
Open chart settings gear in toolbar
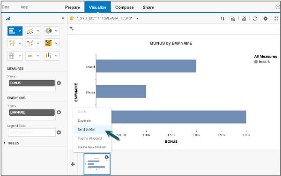click(x=266, y=18)
